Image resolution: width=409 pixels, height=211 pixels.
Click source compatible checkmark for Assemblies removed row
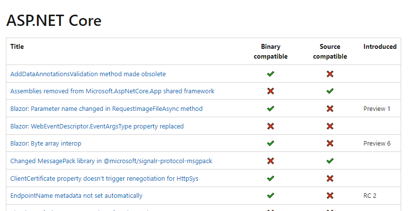(x=330, y=91)
